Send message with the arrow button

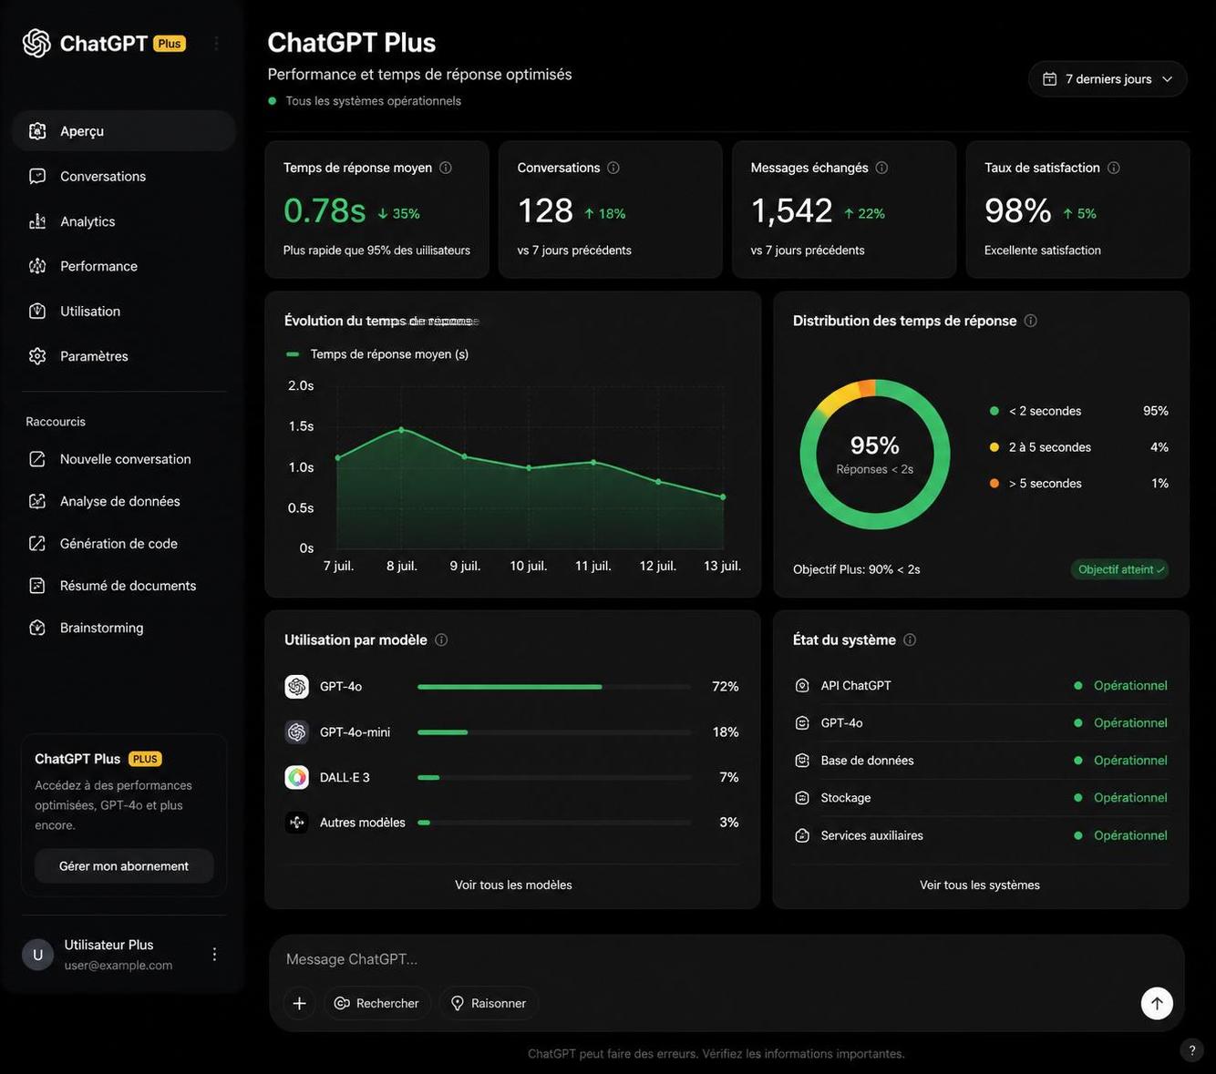1157,1004
